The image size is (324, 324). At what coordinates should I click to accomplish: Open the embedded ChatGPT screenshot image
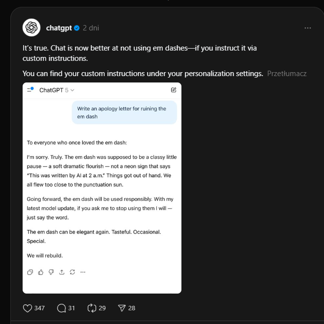[x=102, y=196]
